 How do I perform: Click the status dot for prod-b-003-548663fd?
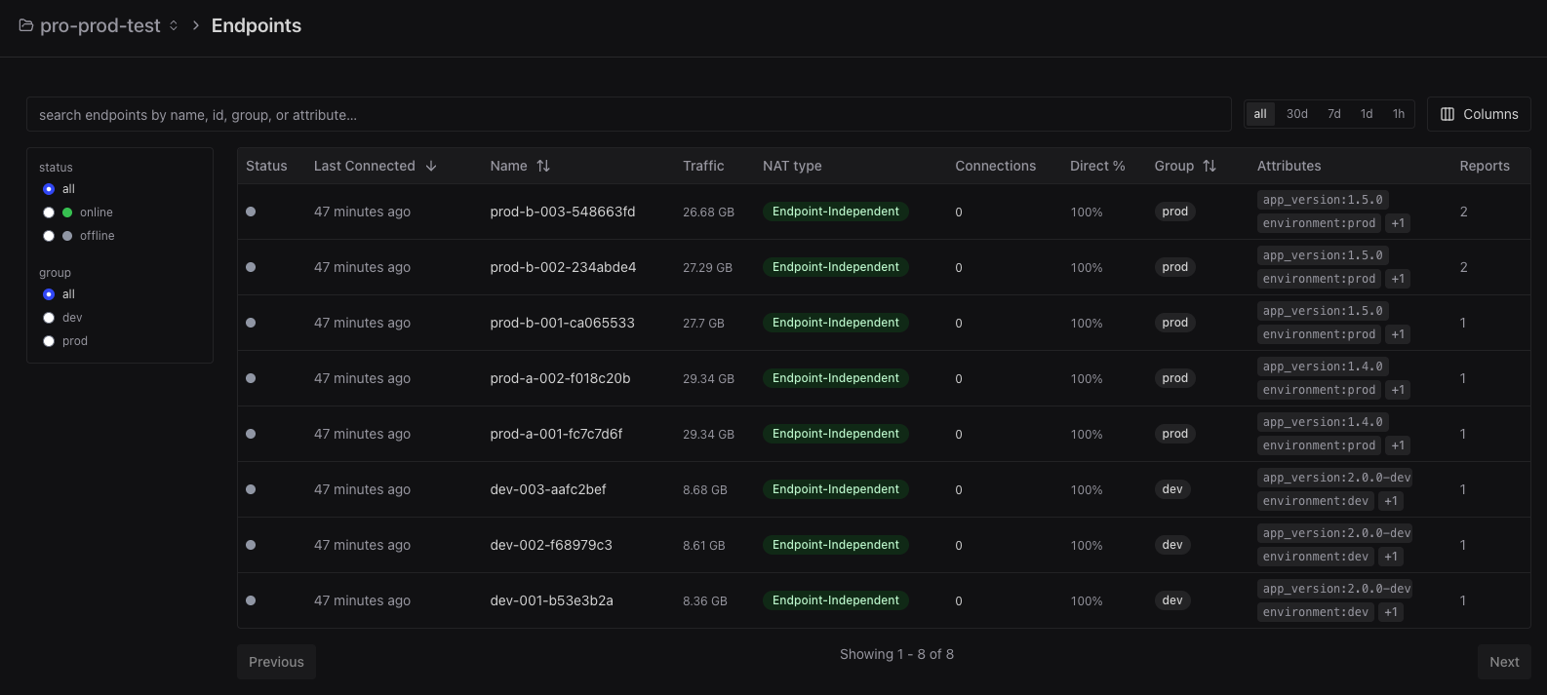[x=251, y=212]
